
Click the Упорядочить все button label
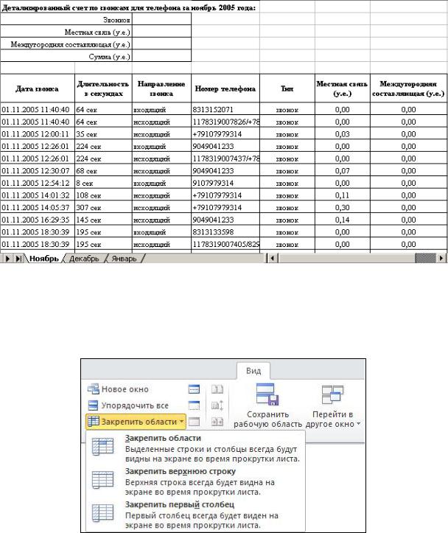[x=135, y=405]
